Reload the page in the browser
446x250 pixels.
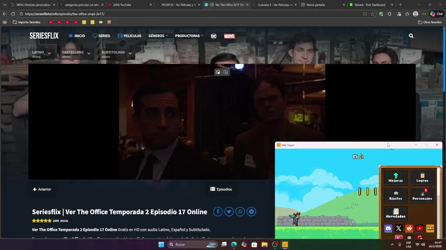click(x=13, y=14)
